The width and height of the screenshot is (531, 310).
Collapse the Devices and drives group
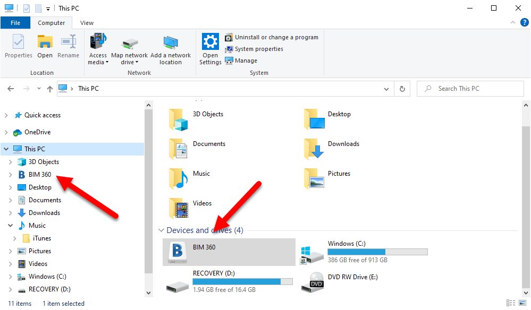161,230
